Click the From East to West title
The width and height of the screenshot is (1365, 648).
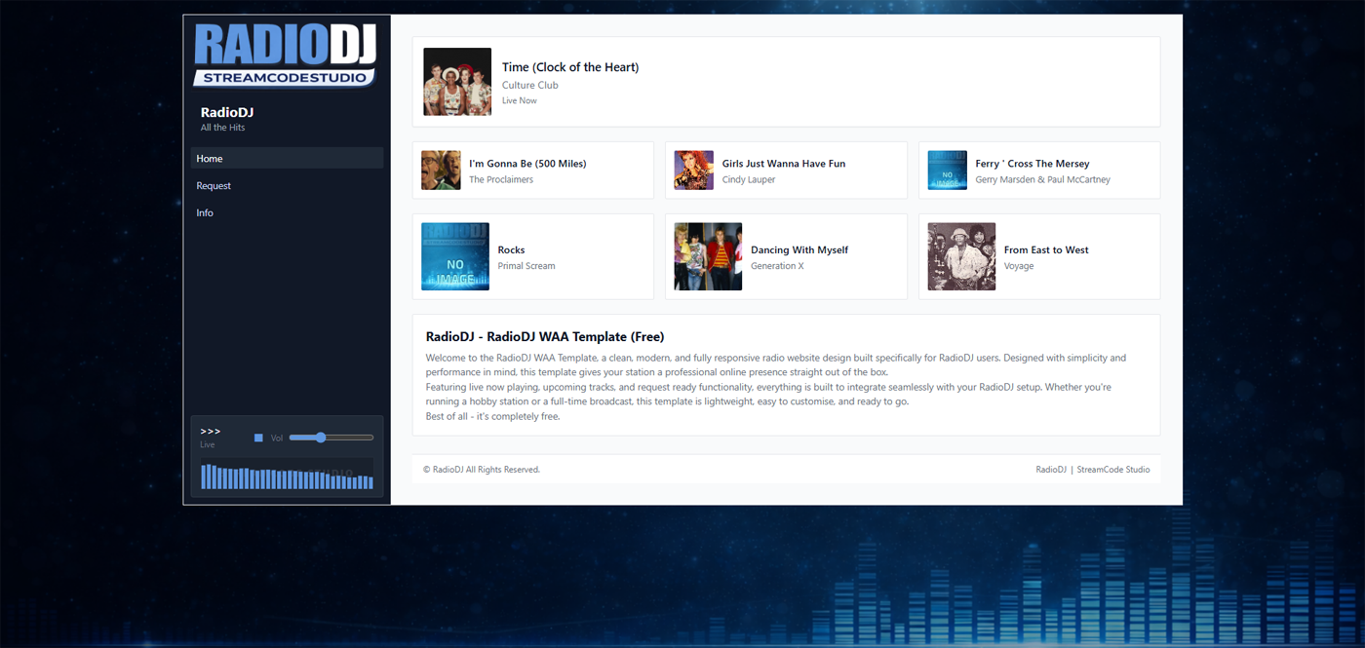[x=1046, y=250]
